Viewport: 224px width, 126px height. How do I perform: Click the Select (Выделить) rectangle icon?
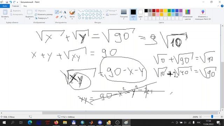tap(29, 12)
